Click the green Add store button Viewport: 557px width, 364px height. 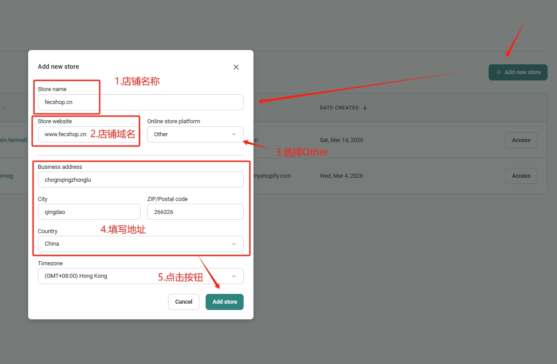point(224,302)
